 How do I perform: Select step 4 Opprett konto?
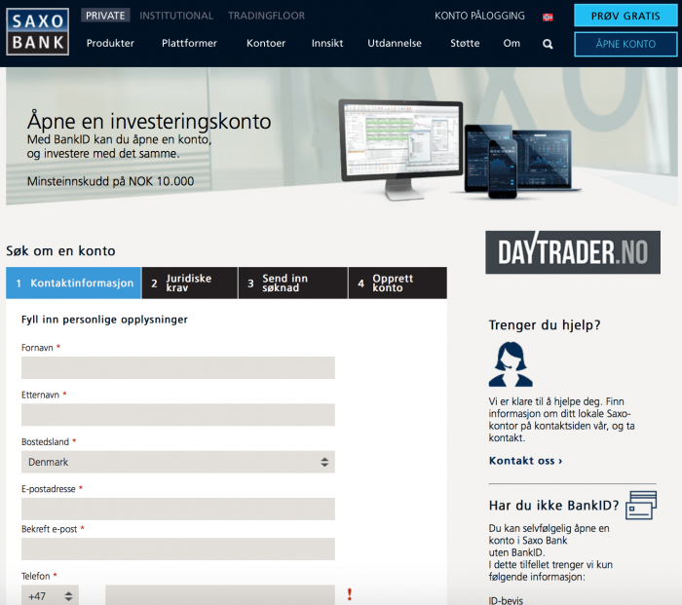tap(398, 283)
